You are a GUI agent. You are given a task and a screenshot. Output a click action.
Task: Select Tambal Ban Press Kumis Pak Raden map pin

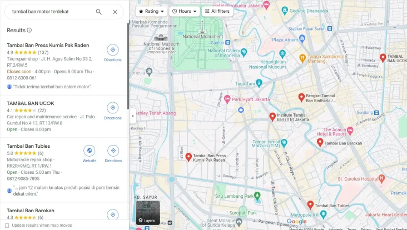(x=188, y=157)
